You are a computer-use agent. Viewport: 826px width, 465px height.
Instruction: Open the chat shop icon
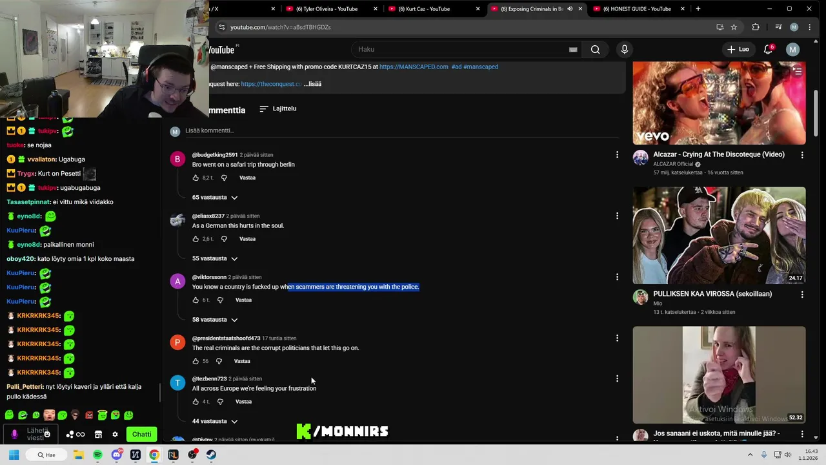tap(98, 435)
